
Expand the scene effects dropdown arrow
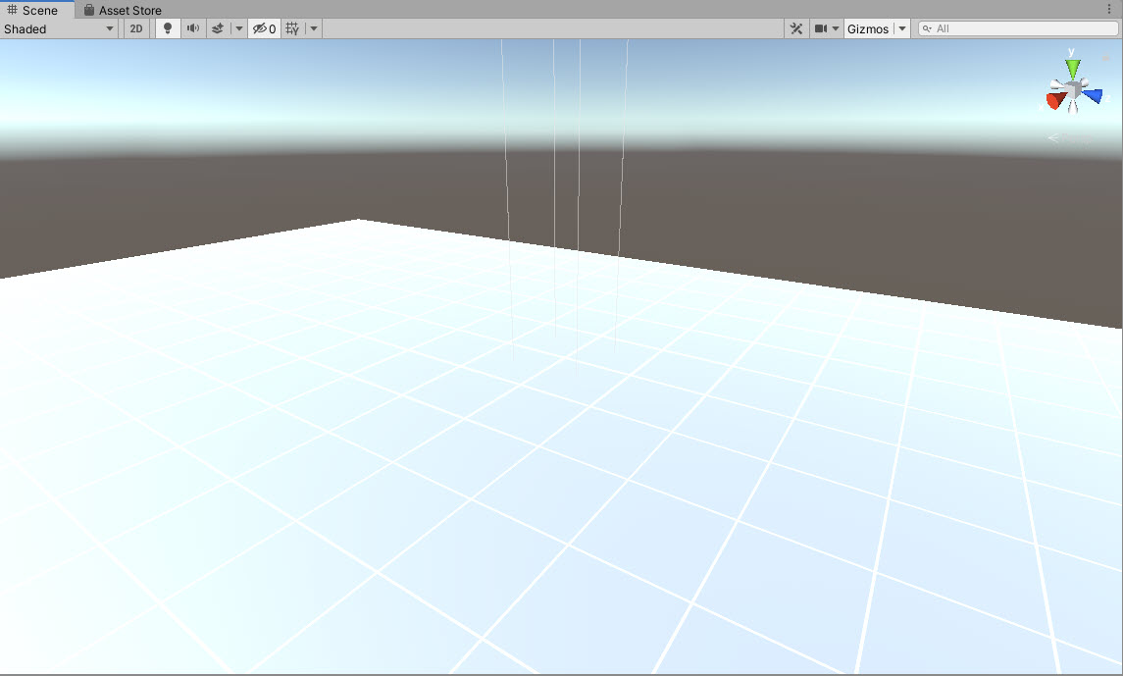(x=239, y=28)
